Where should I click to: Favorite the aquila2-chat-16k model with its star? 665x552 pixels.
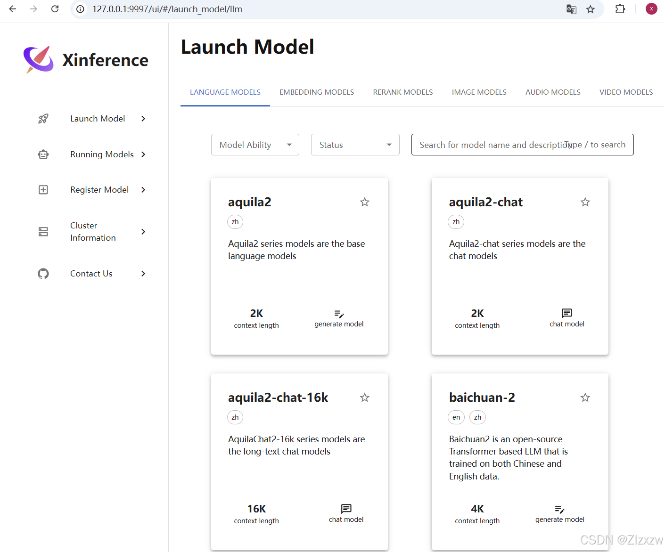click(x=365, y=398)
